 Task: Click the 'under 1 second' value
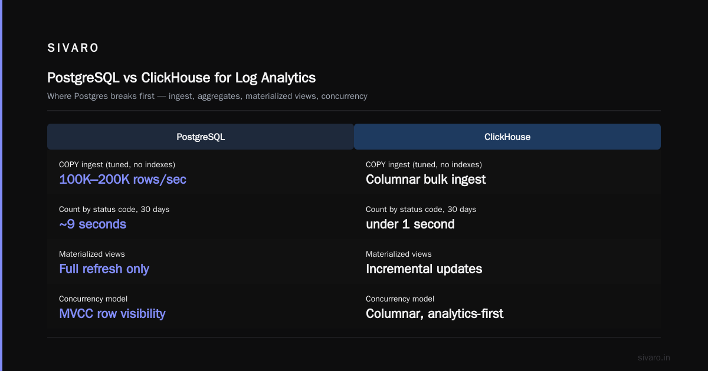tap(410, 224)
